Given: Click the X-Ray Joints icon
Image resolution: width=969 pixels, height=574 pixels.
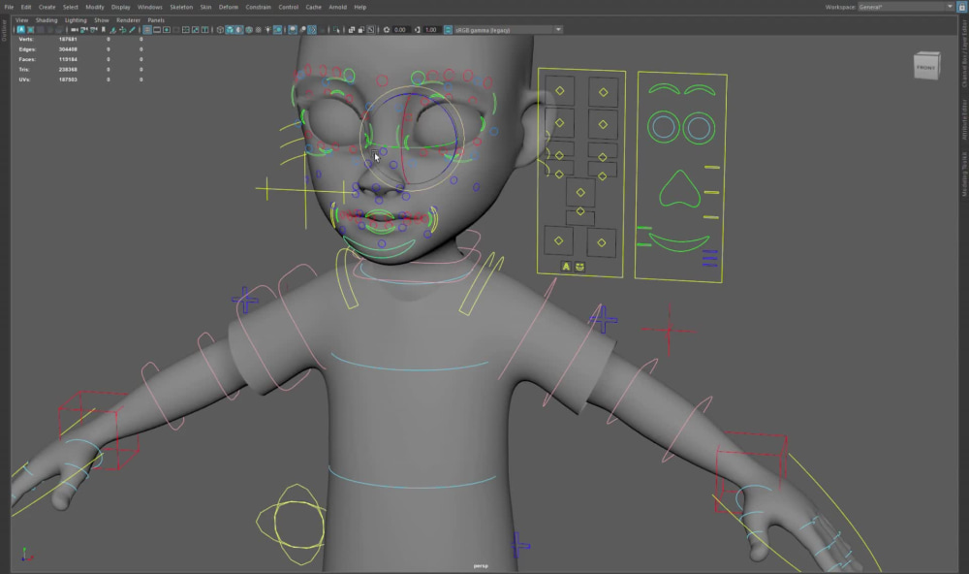Looking at the screenshot, I should coord(371,30).
